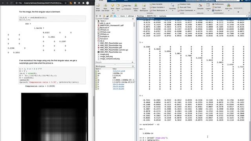Click the Workspace panel actions button
The height and width of the screenshot is (141, 251).
[x=133, y=66]
